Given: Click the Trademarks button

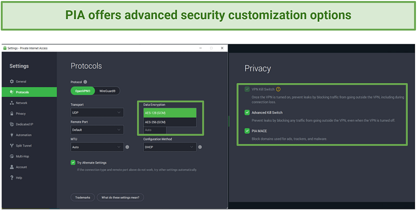Looking at the screenshot, I should [x=83, y=197].
